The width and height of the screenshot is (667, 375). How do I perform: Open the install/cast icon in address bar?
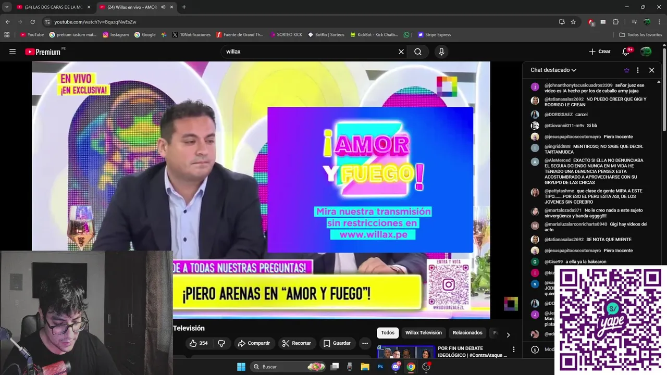(x=562, y=22)
